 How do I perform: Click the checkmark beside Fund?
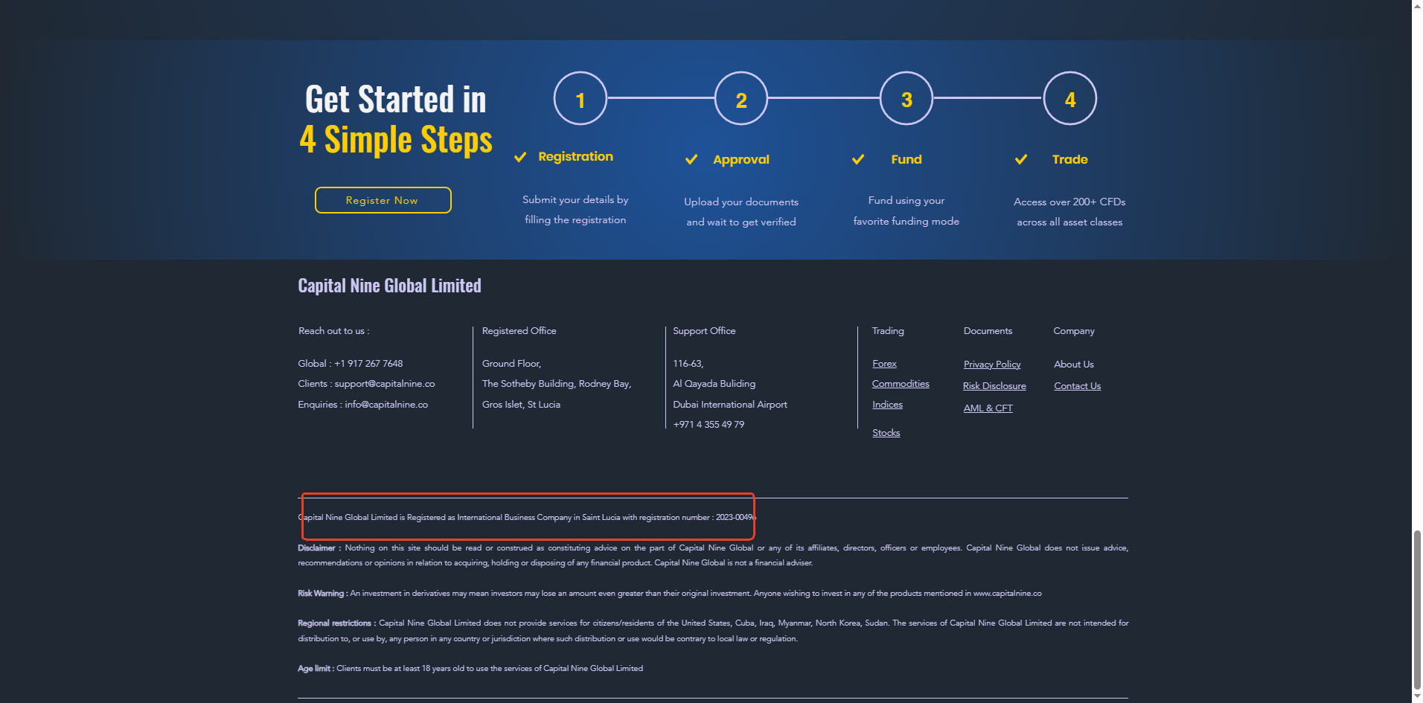(858, 159)
